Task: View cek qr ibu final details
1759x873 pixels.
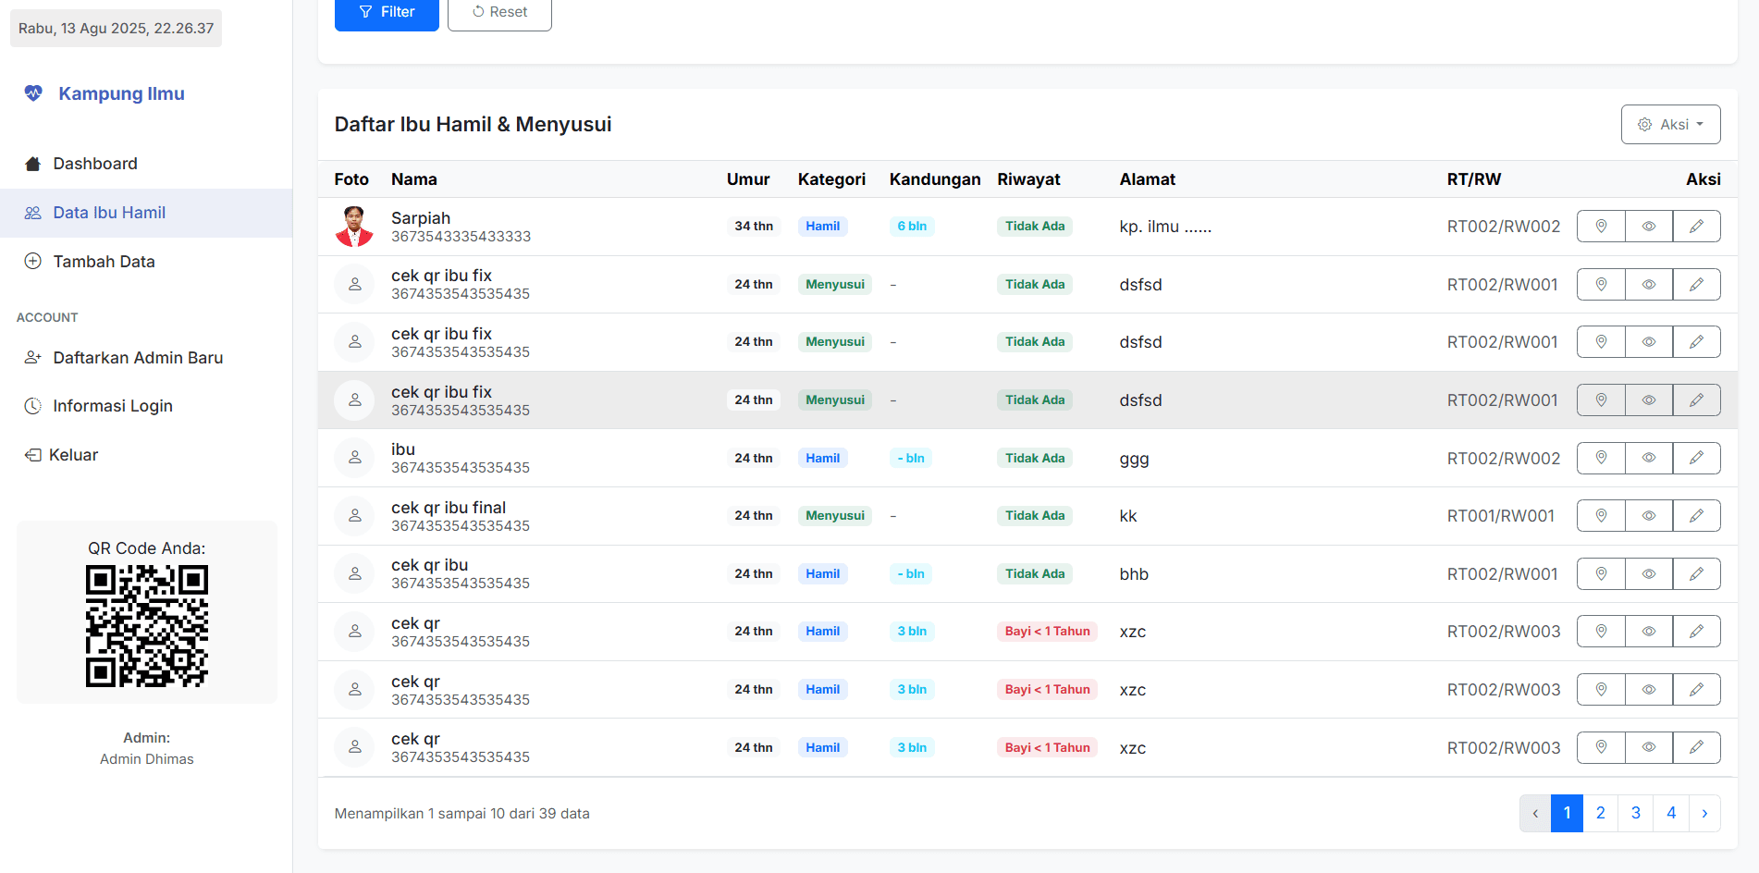Action: click(1649, 516)
